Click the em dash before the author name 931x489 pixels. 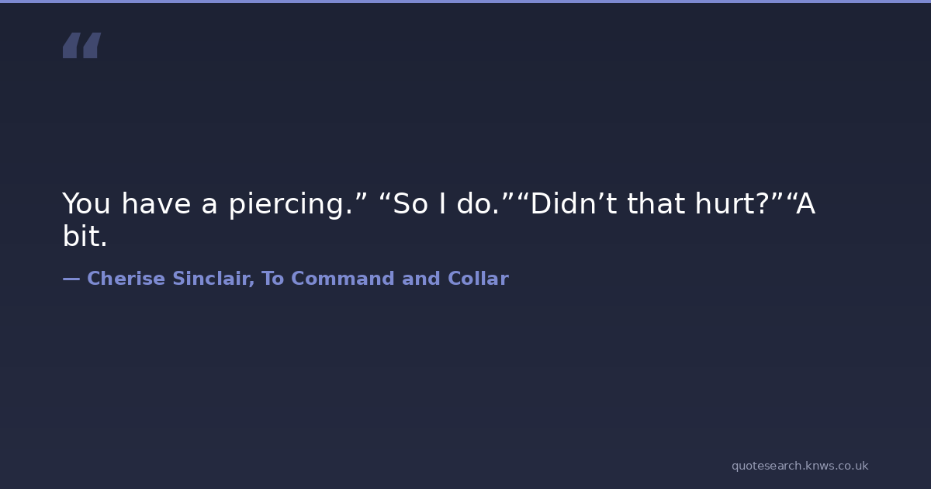[71, 279]
